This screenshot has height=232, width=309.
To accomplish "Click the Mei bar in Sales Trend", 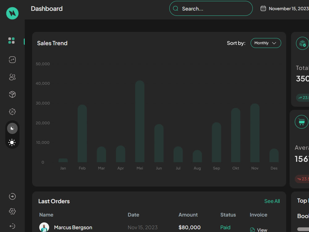I will tap(140, 121).
